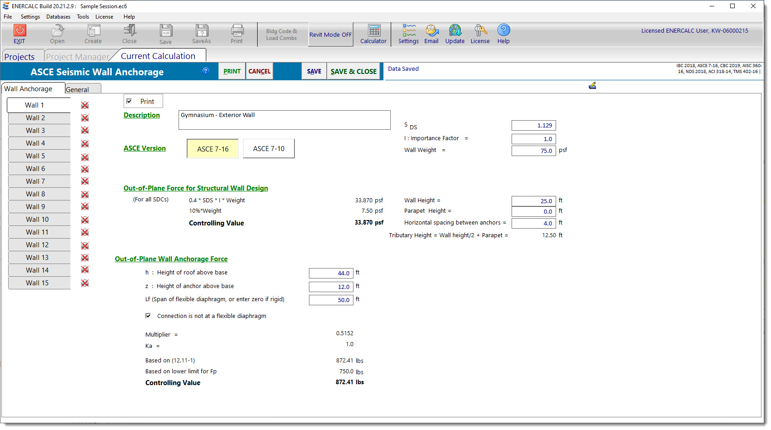Image resolution: width=771 pixels, height=430 pixels.
Task: Click the help question mark beside ASCE Seismic Wall Anchorage
Action: 206,71
